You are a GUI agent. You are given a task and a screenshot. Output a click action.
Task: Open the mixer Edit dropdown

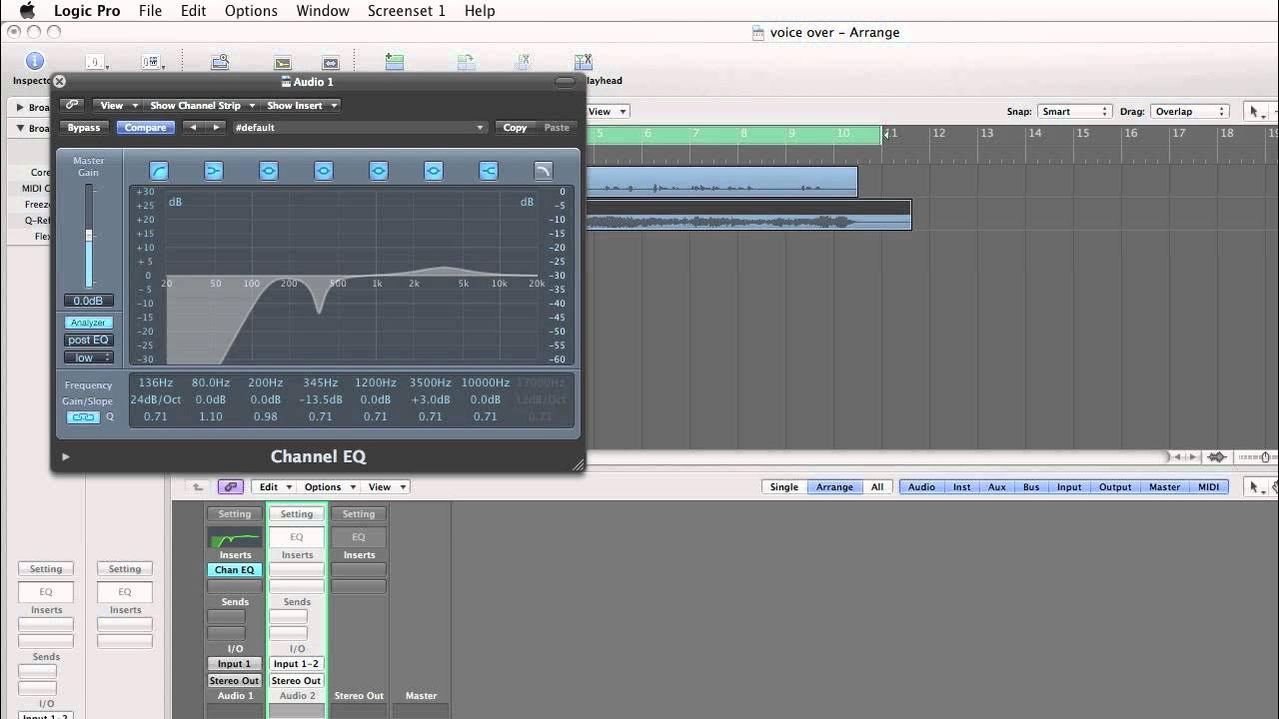coord(277,487)
